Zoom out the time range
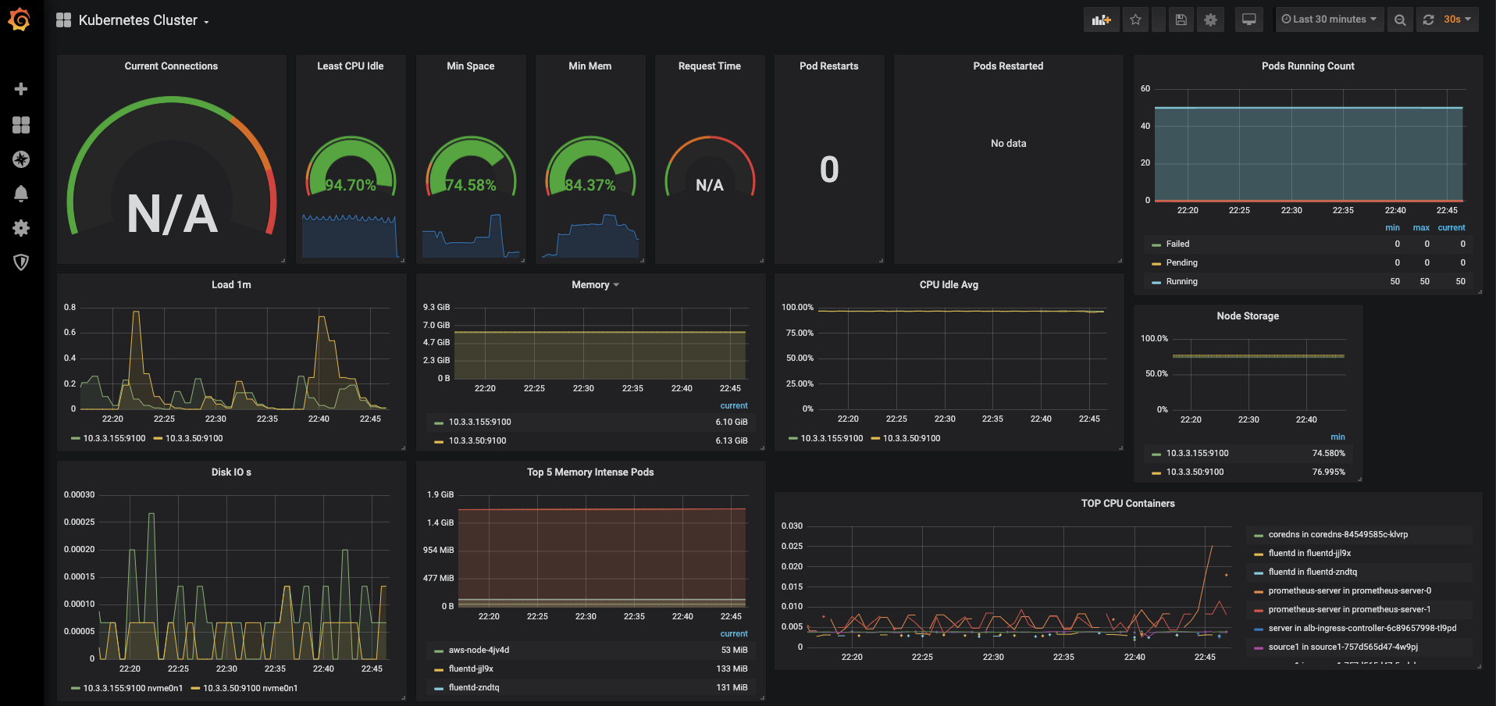Screen dimensions: 1496x706 click(1400, 20)
